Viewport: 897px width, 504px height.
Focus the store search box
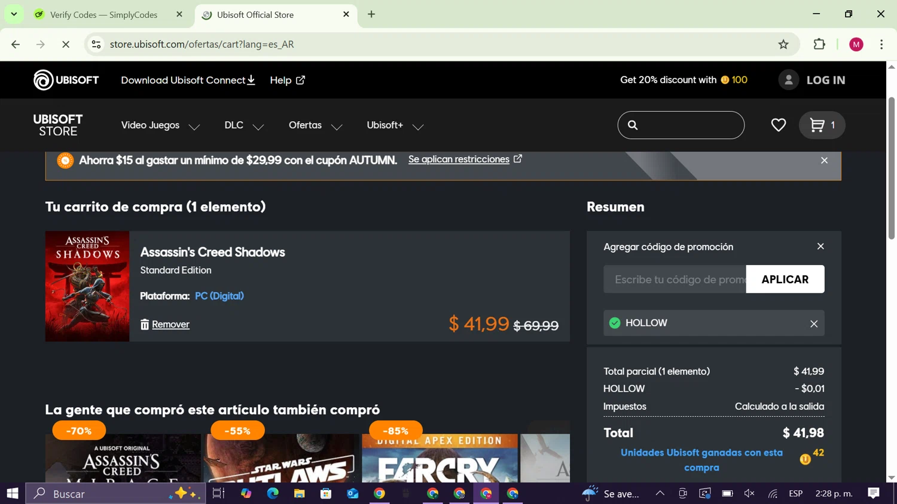pos(681,125)
